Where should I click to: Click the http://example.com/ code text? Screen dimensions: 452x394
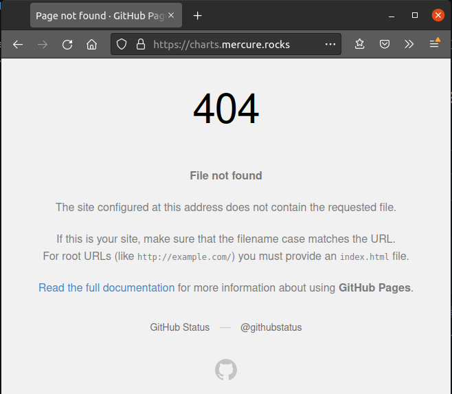pos(185,257)
